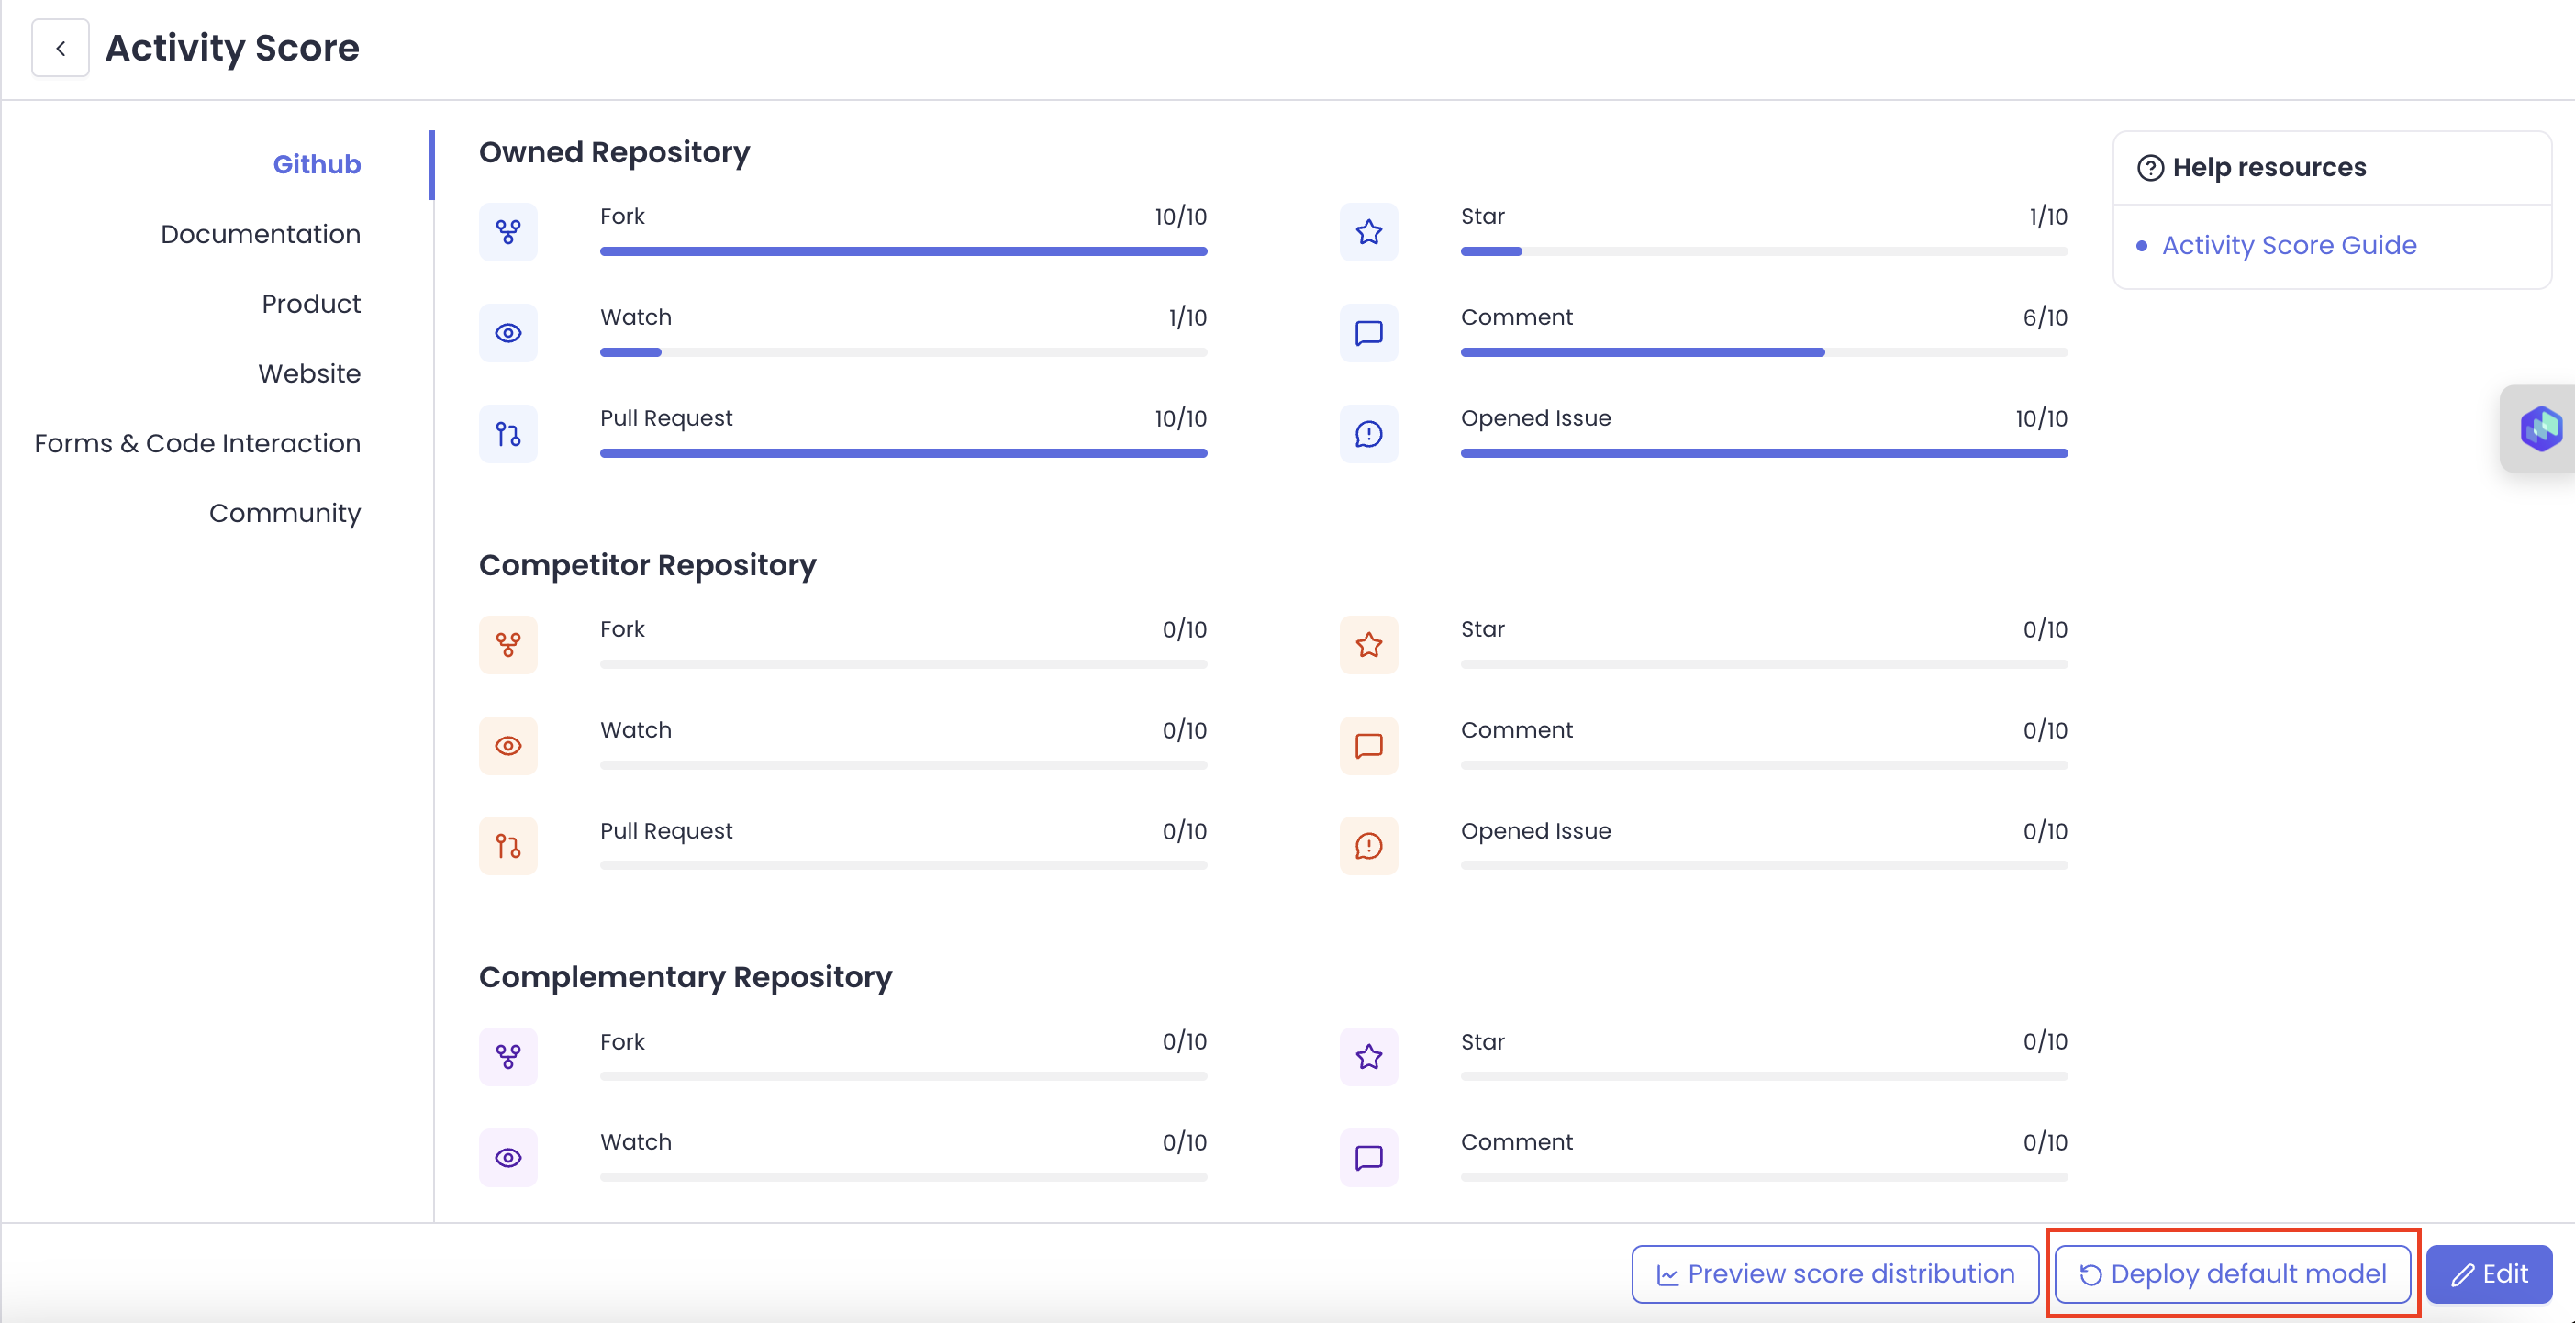Click the Help resources question mark icon
The height and width of the screenshot is (1323, 2575).
(2150, 168)
